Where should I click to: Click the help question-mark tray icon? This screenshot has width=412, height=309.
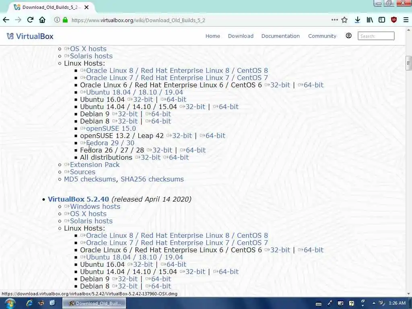coord(351,303)
